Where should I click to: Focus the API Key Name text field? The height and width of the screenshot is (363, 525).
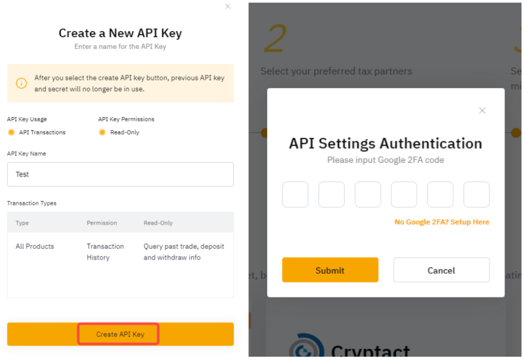[120, 174]
